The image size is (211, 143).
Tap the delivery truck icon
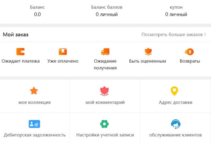pyautogui.click(x=105, y=52)
